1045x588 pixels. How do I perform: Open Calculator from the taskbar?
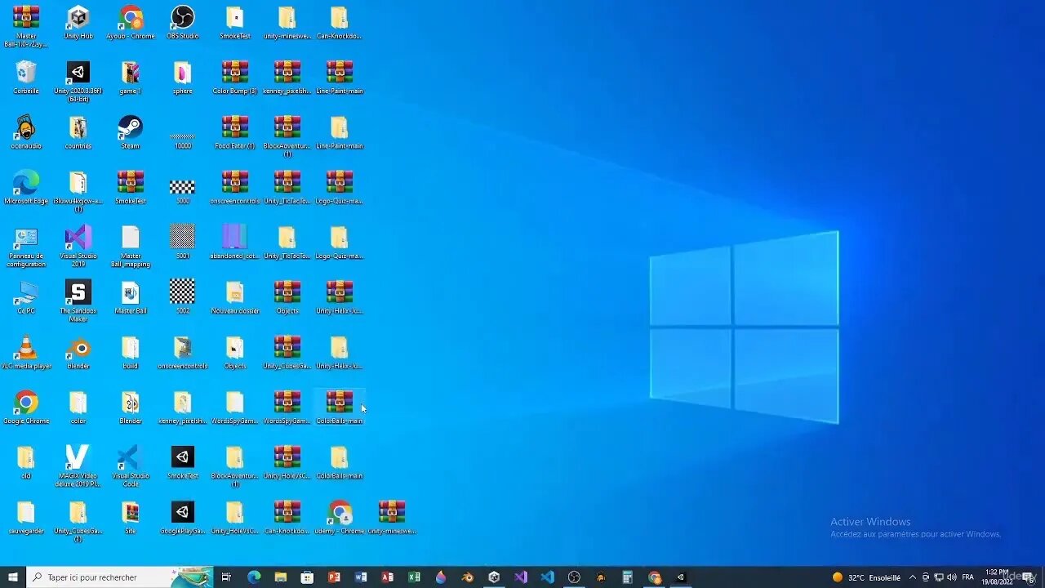(627, 577)
